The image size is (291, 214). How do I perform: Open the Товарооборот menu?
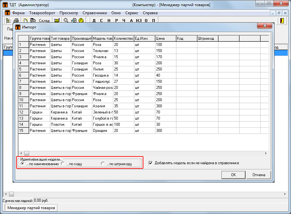(42, 13)
